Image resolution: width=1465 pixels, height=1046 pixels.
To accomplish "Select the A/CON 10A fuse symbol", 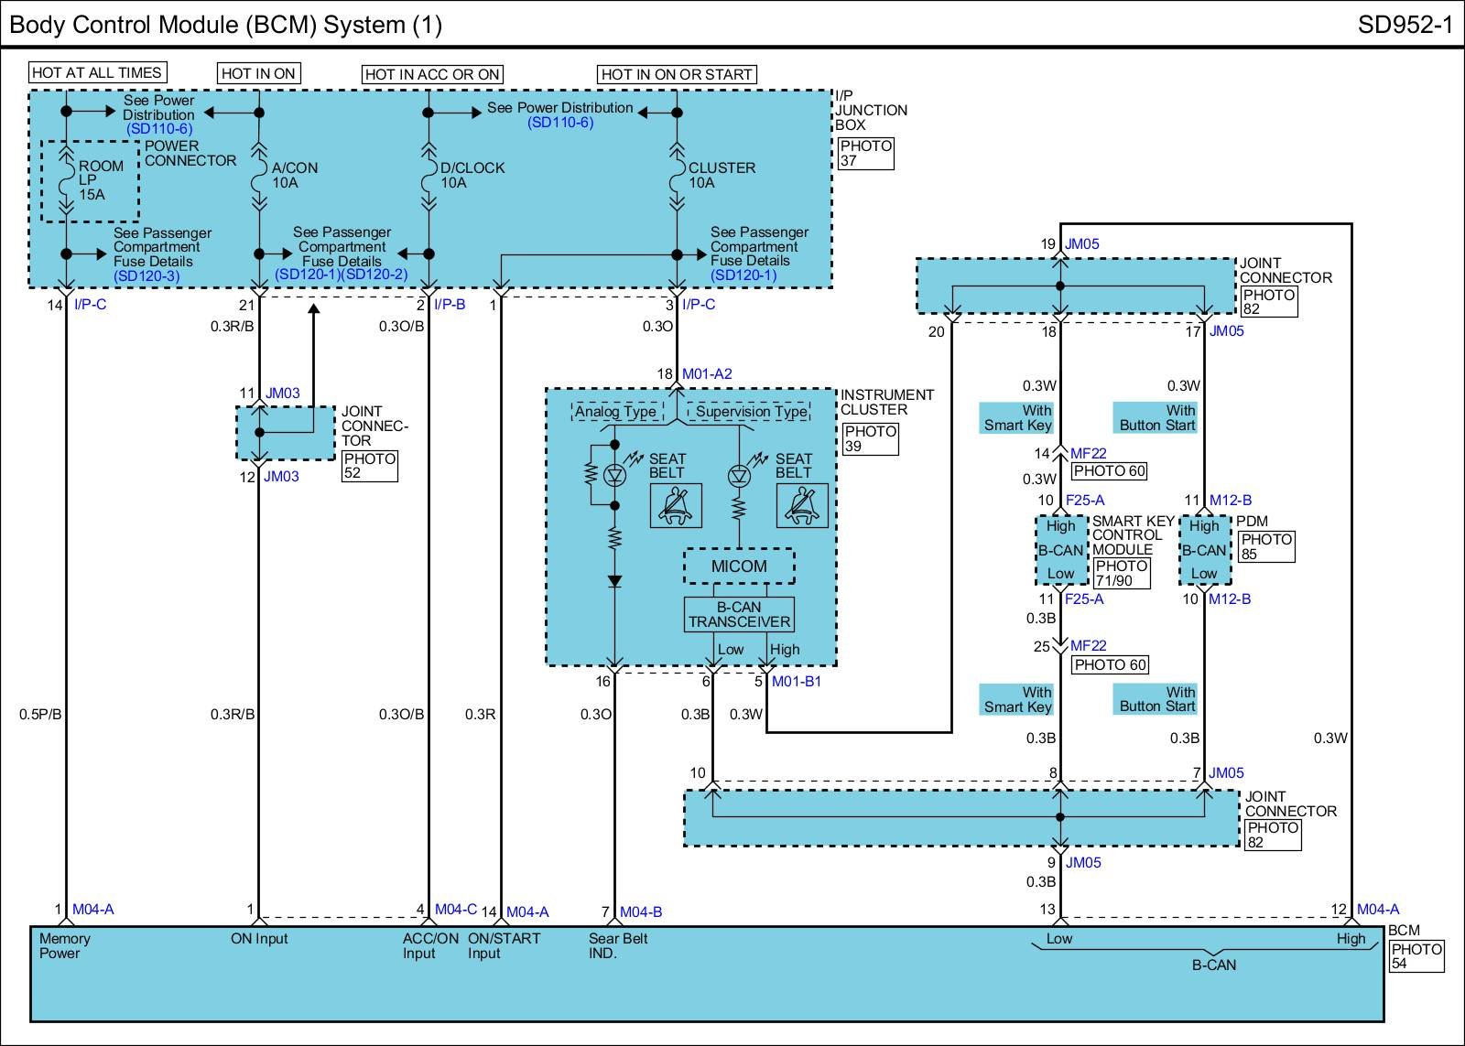I will tap(259, 176).
